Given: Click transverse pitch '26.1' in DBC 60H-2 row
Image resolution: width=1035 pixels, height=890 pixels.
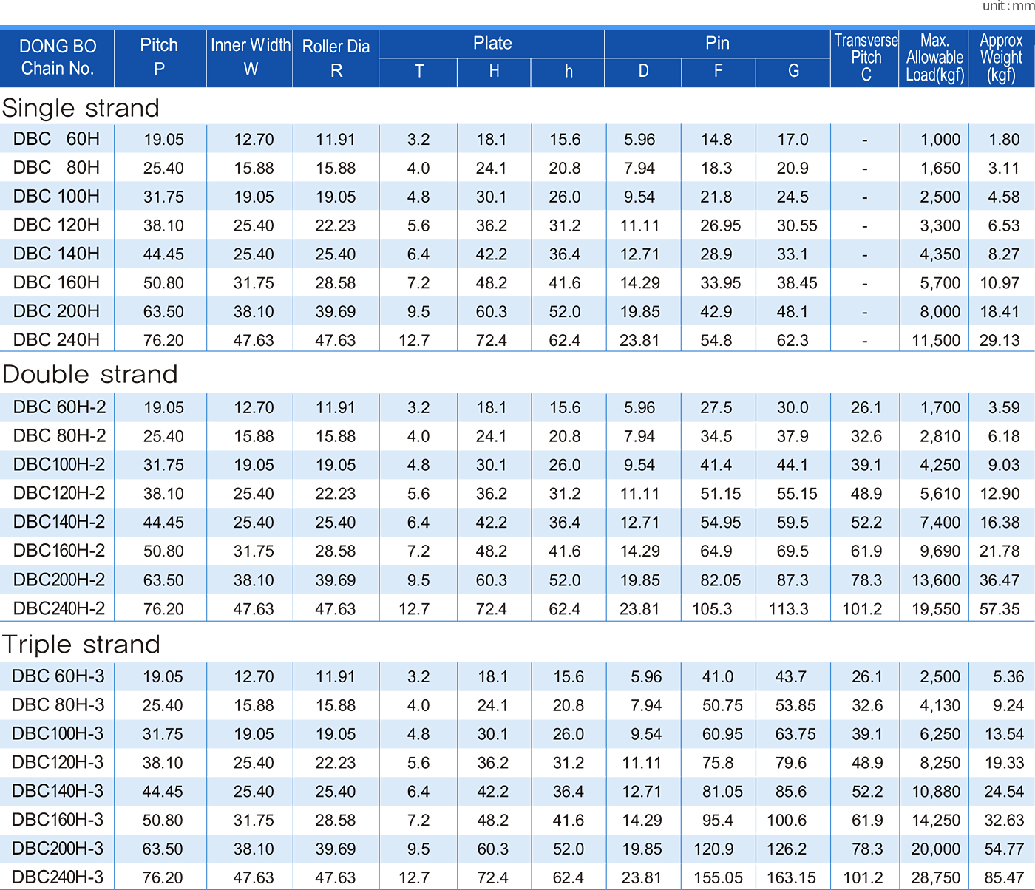Looking at the screenshot, I should pos(866,408).
